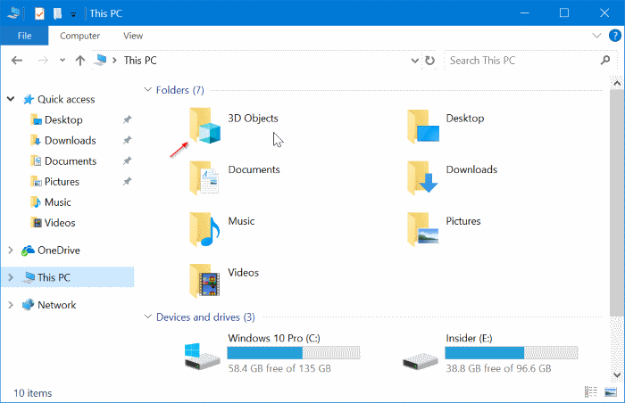Switch to the View ribbon tab
This screenshot has height=403, width=625.
pyautogui.click(x=133, y=36)
